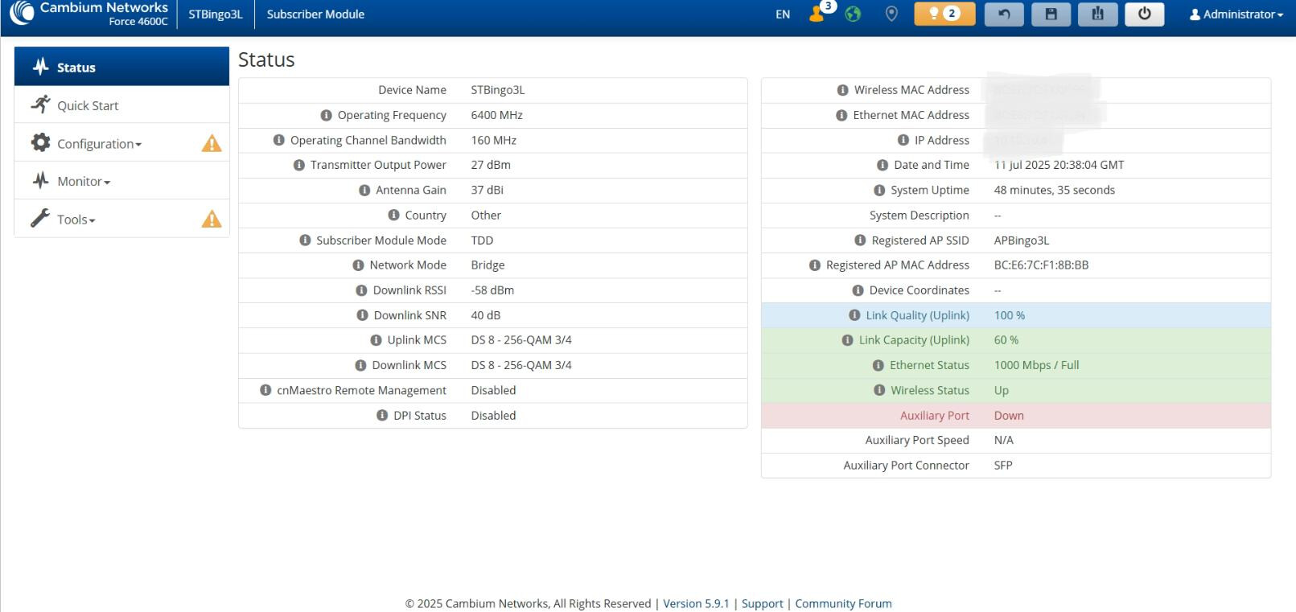Click the save configuration floppy icon

coord(1051,14)
